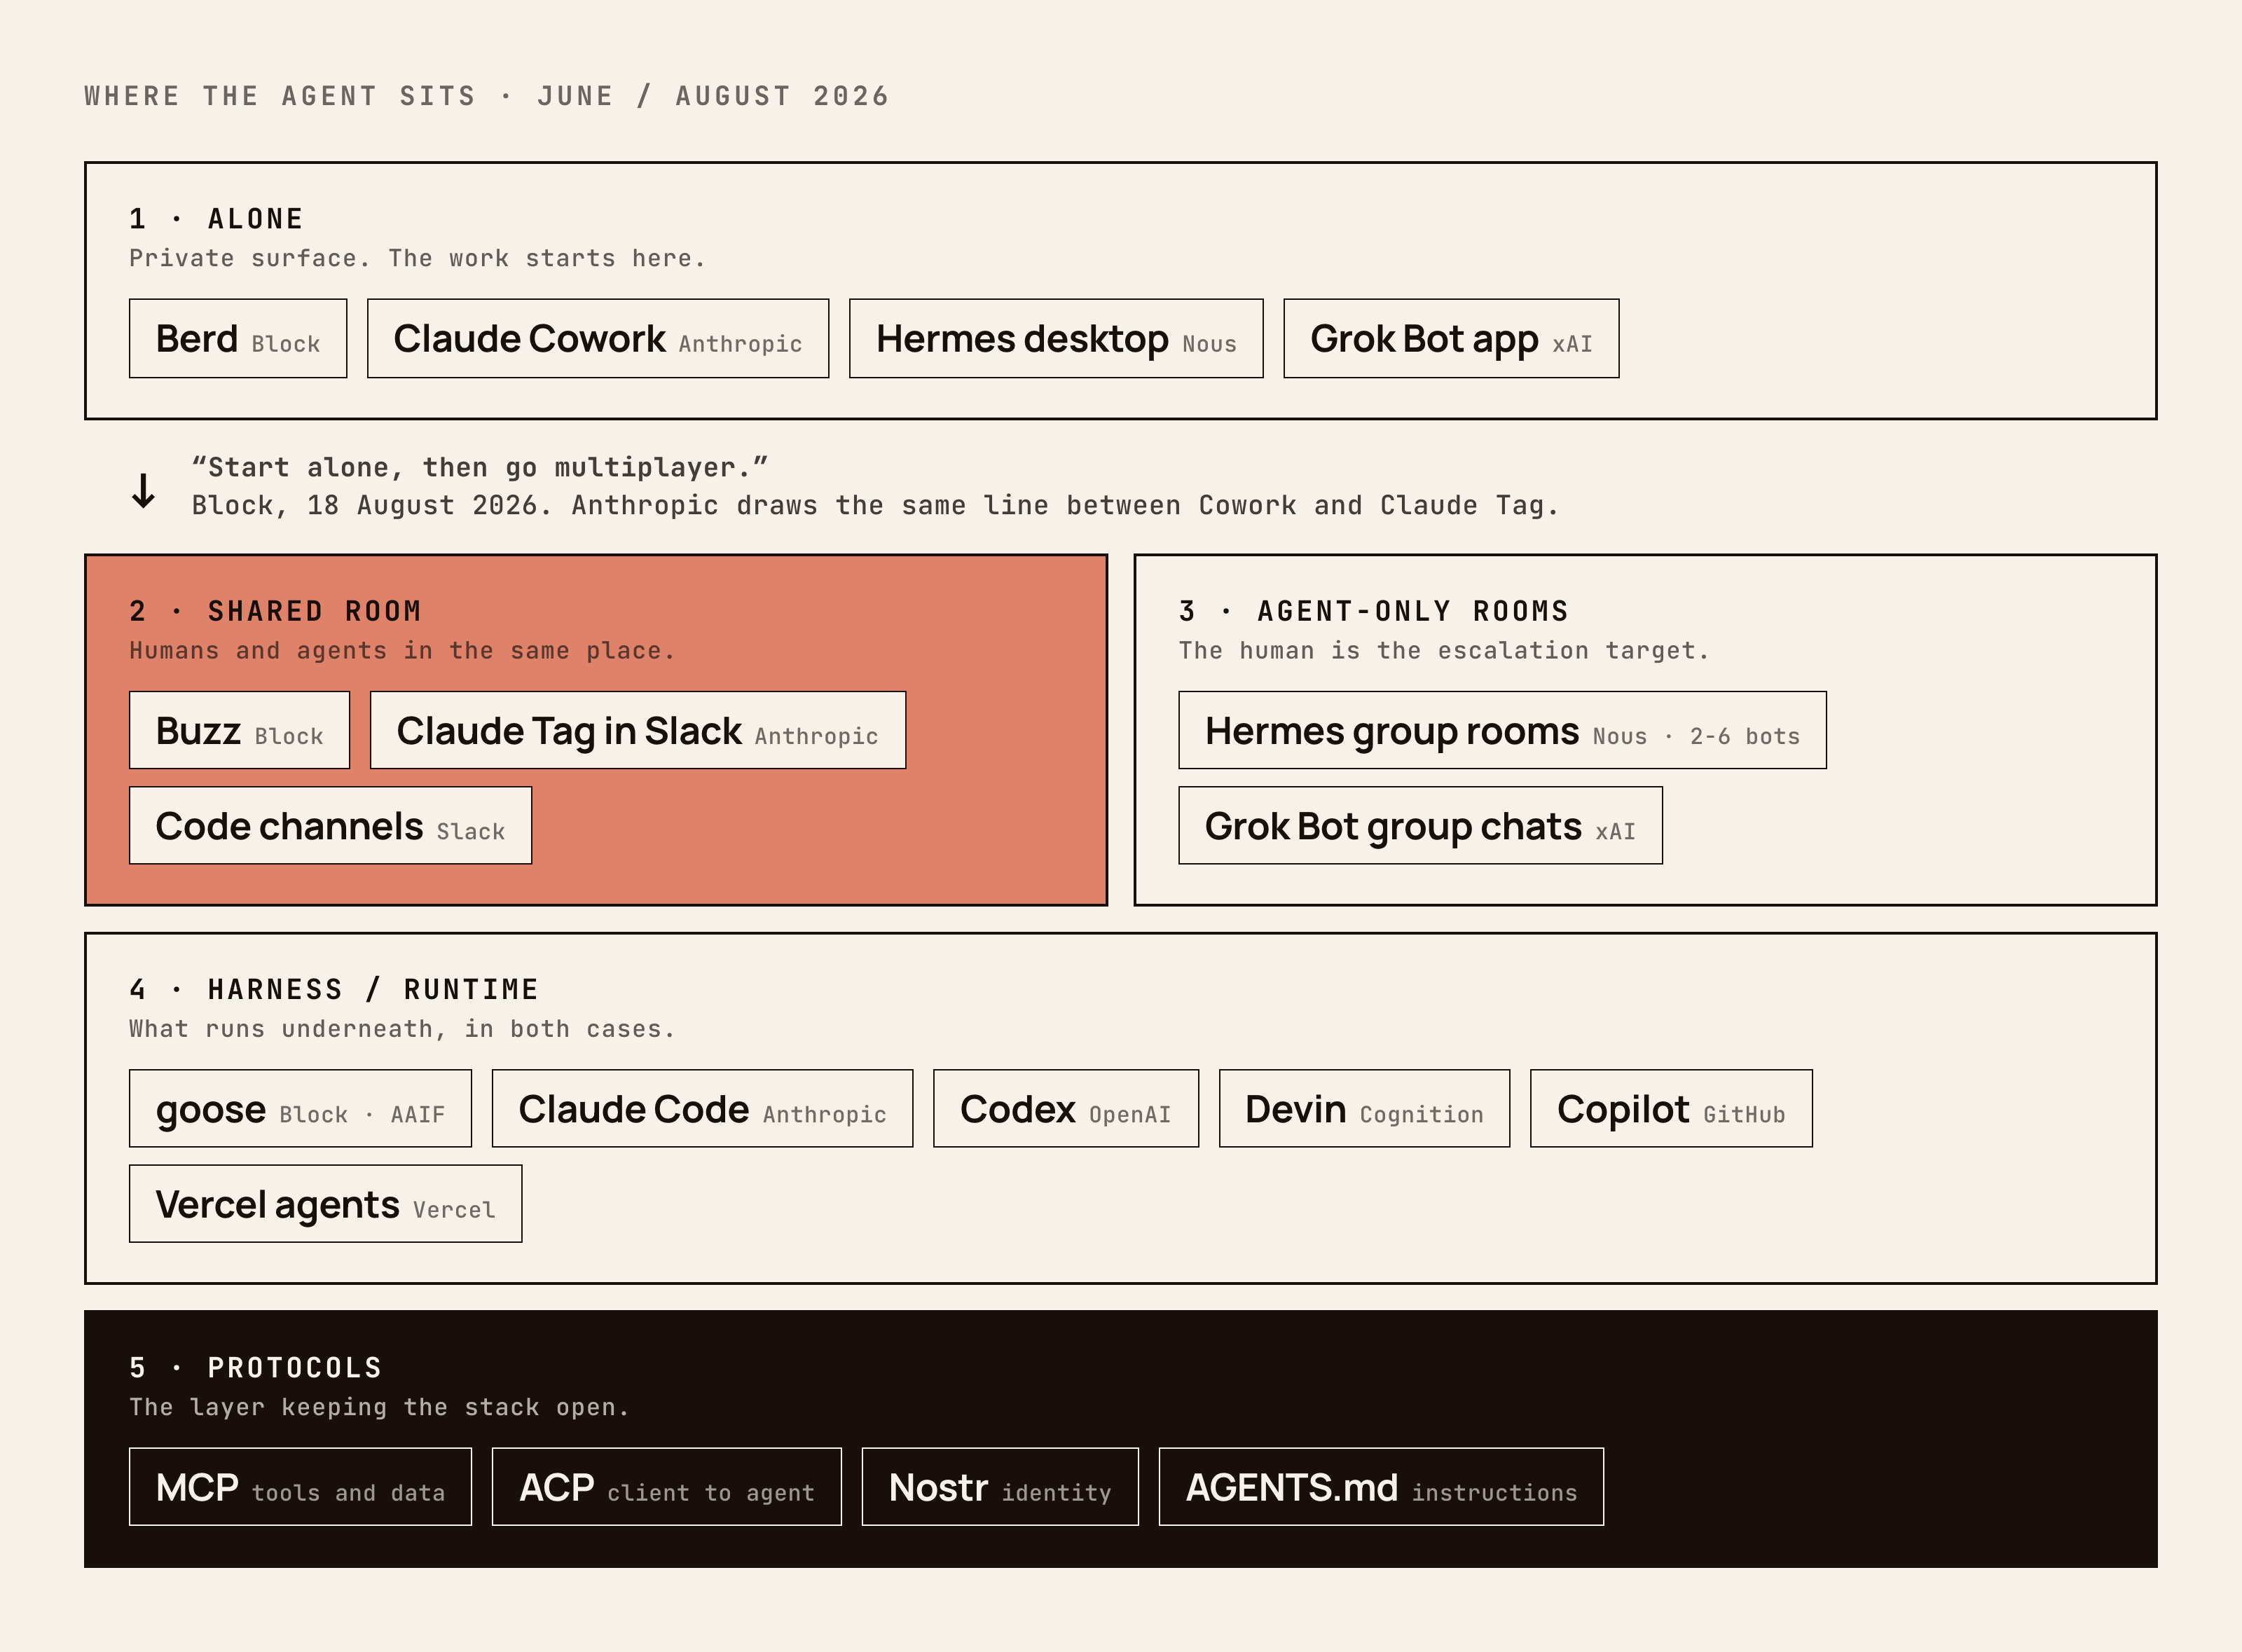The height and width of the screenshot is (1652, 2242).
Task: Select 'What runs underneath, in both cases.'
Action: click(402, 1028)
